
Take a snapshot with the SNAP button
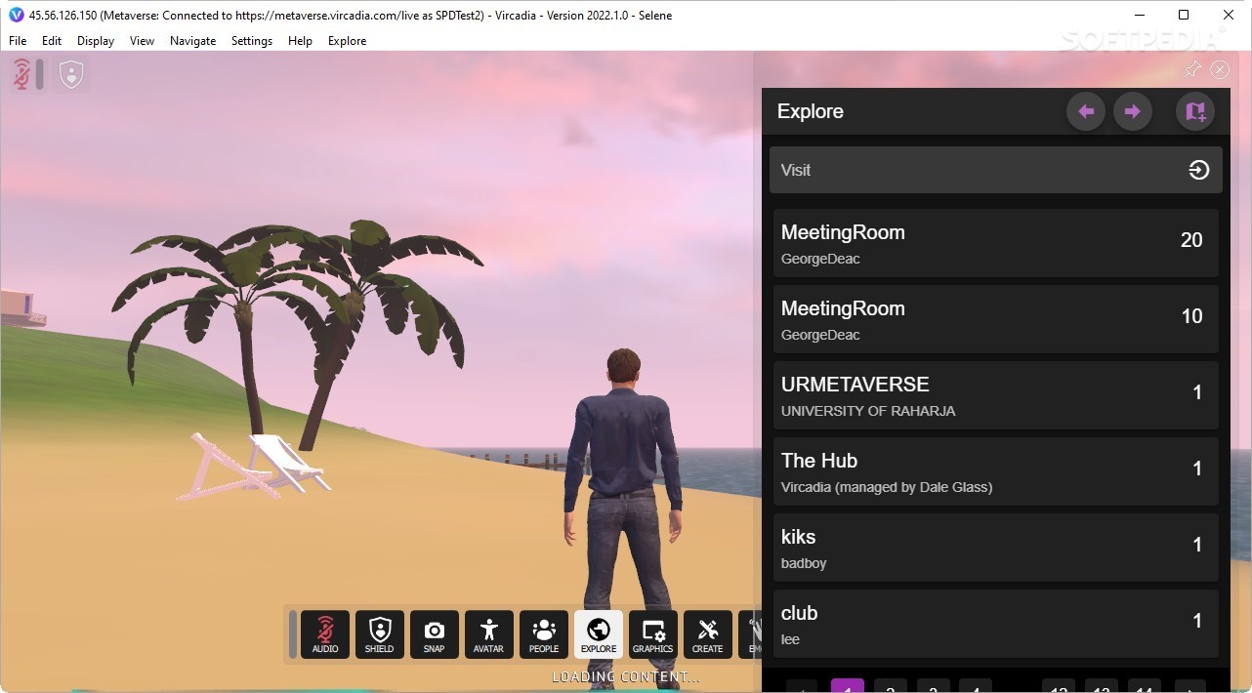pos(435,634)
